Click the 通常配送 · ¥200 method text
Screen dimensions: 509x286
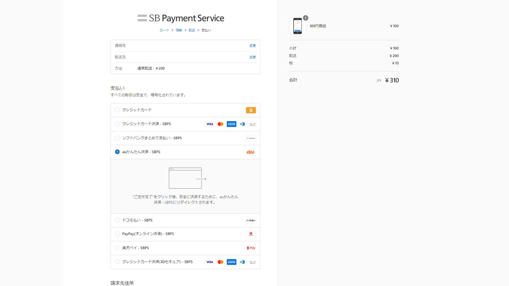(x=151, y=68)
